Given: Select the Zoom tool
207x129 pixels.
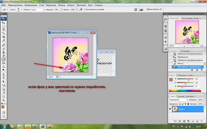Looking at the screenshot, I should [x=4, y=100].
